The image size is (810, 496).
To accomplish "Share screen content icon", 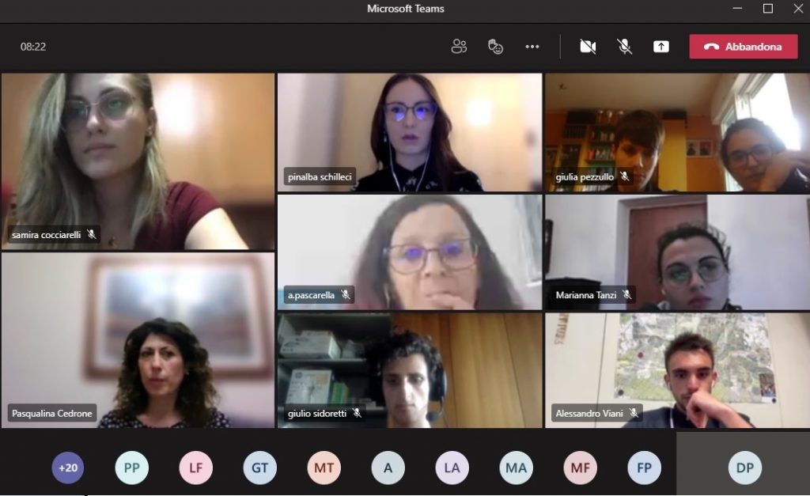I will pos(661,47).
